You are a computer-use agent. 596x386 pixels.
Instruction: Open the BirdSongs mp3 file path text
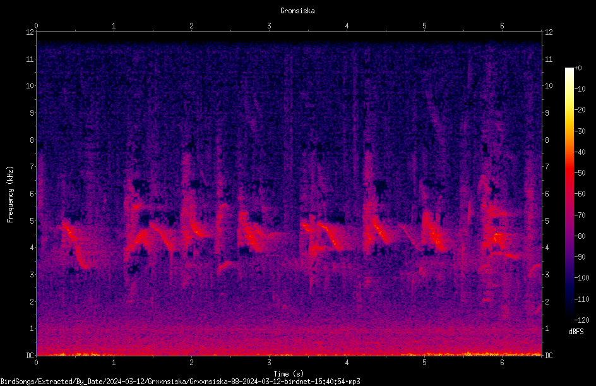(x=180, y=382)
